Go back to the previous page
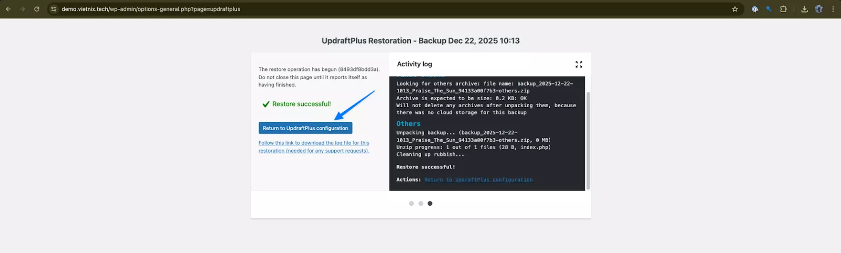 click(x=8, y=9)
